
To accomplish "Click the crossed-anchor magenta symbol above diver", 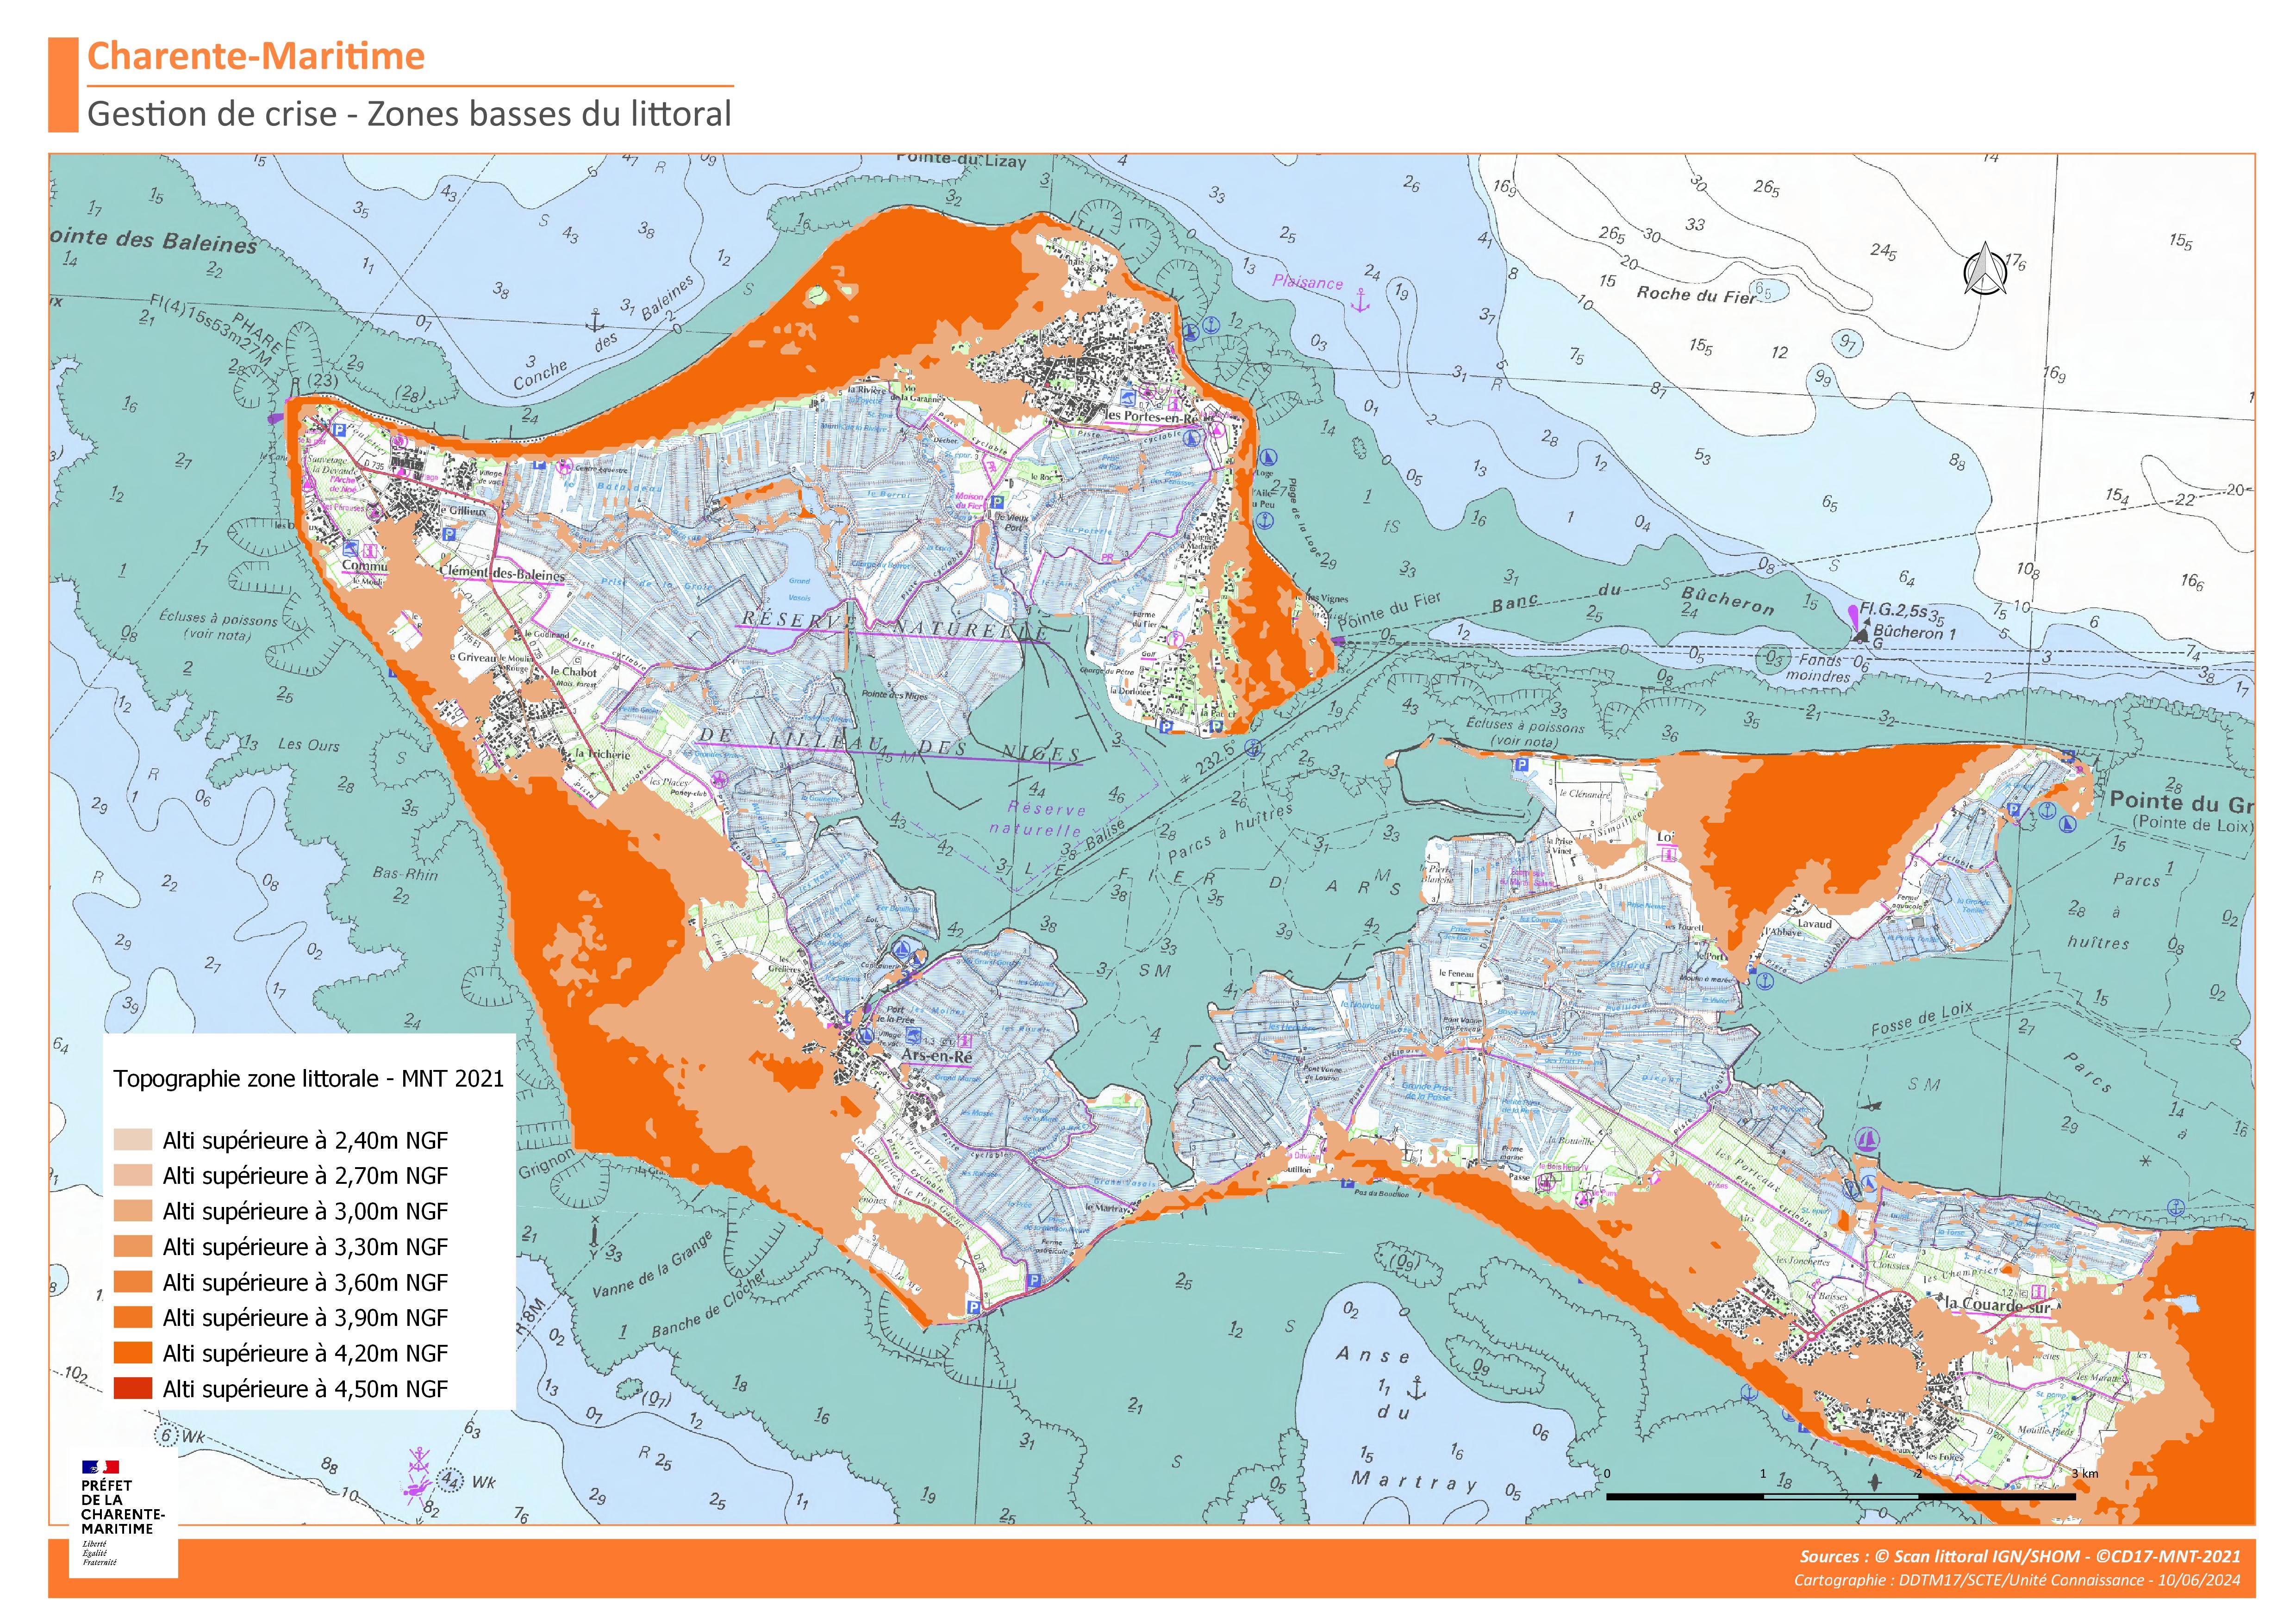I will (419, 1459).
